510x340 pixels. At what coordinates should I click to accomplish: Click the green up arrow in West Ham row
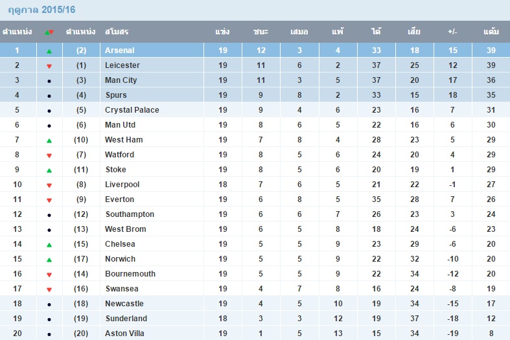pyautogui.click(x=49, y=141)
